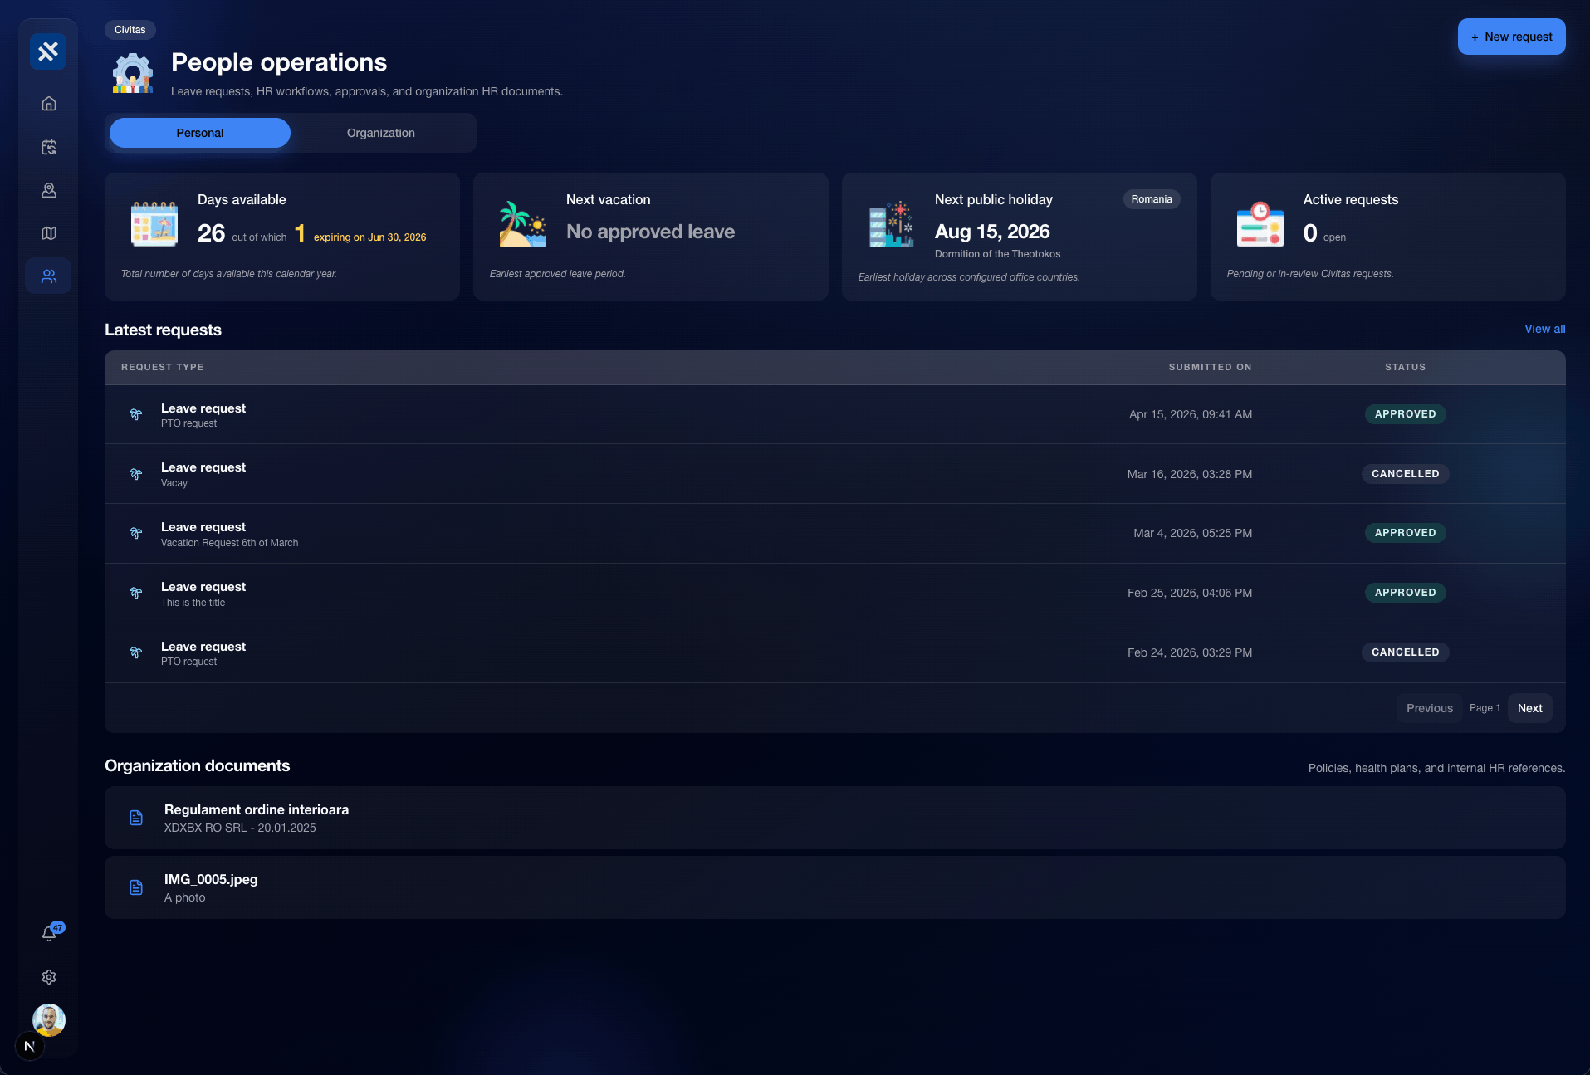Open the IMG_0005.jpeg document
Image resolution: width=1590 pixels, height=1075 pixels.
coord(835,887)
